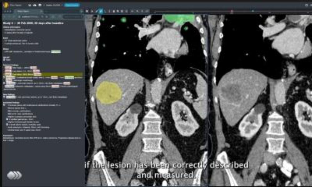Toggle the checkbox under New Findings
Screen dimensions: 312x187
[4, 97]
